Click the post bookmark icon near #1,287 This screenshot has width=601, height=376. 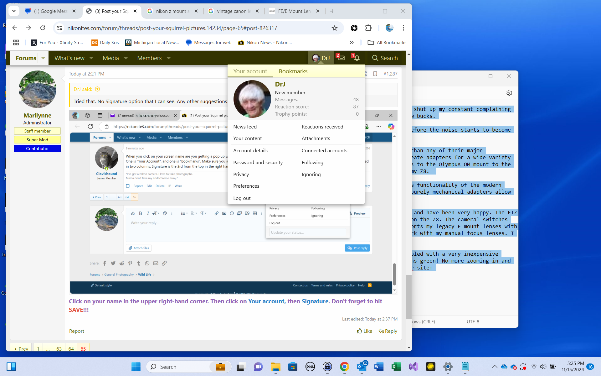click(x=375, y=74)
